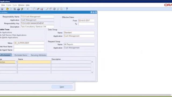Open the View menu

click(x=3, y=5)
